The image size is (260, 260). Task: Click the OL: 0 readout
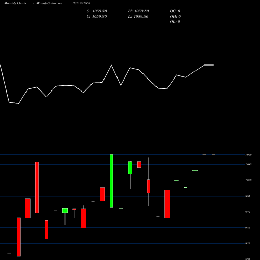(x=175, y=22)
